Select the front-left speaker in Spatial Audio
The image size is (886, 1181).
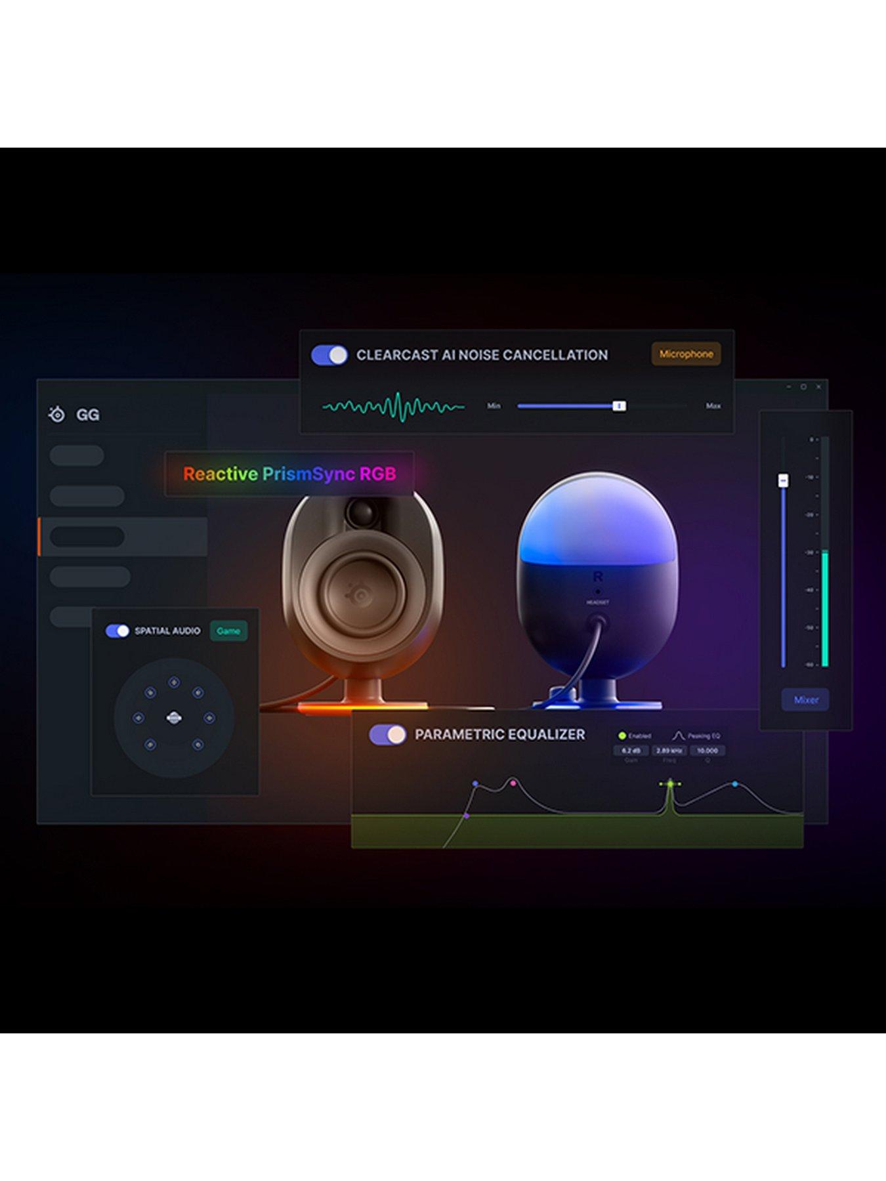150,692
